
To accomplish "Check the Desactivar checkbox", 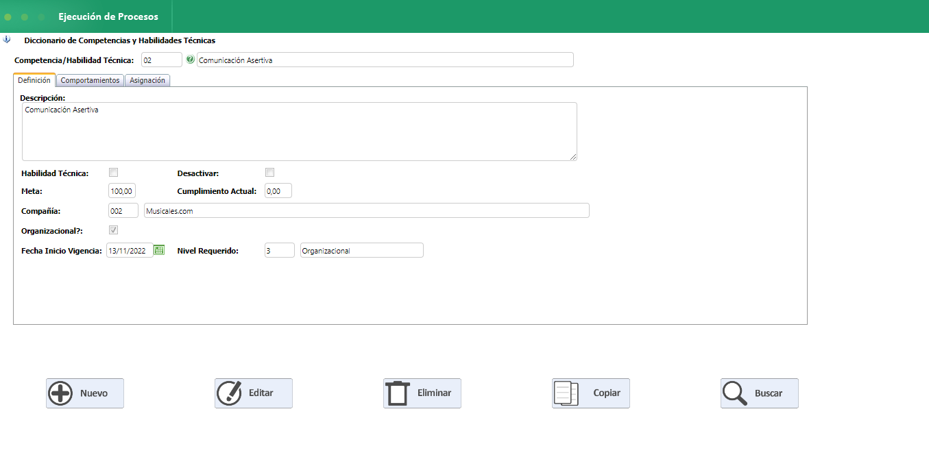I will pyautogui.click(x=269, y=173).
